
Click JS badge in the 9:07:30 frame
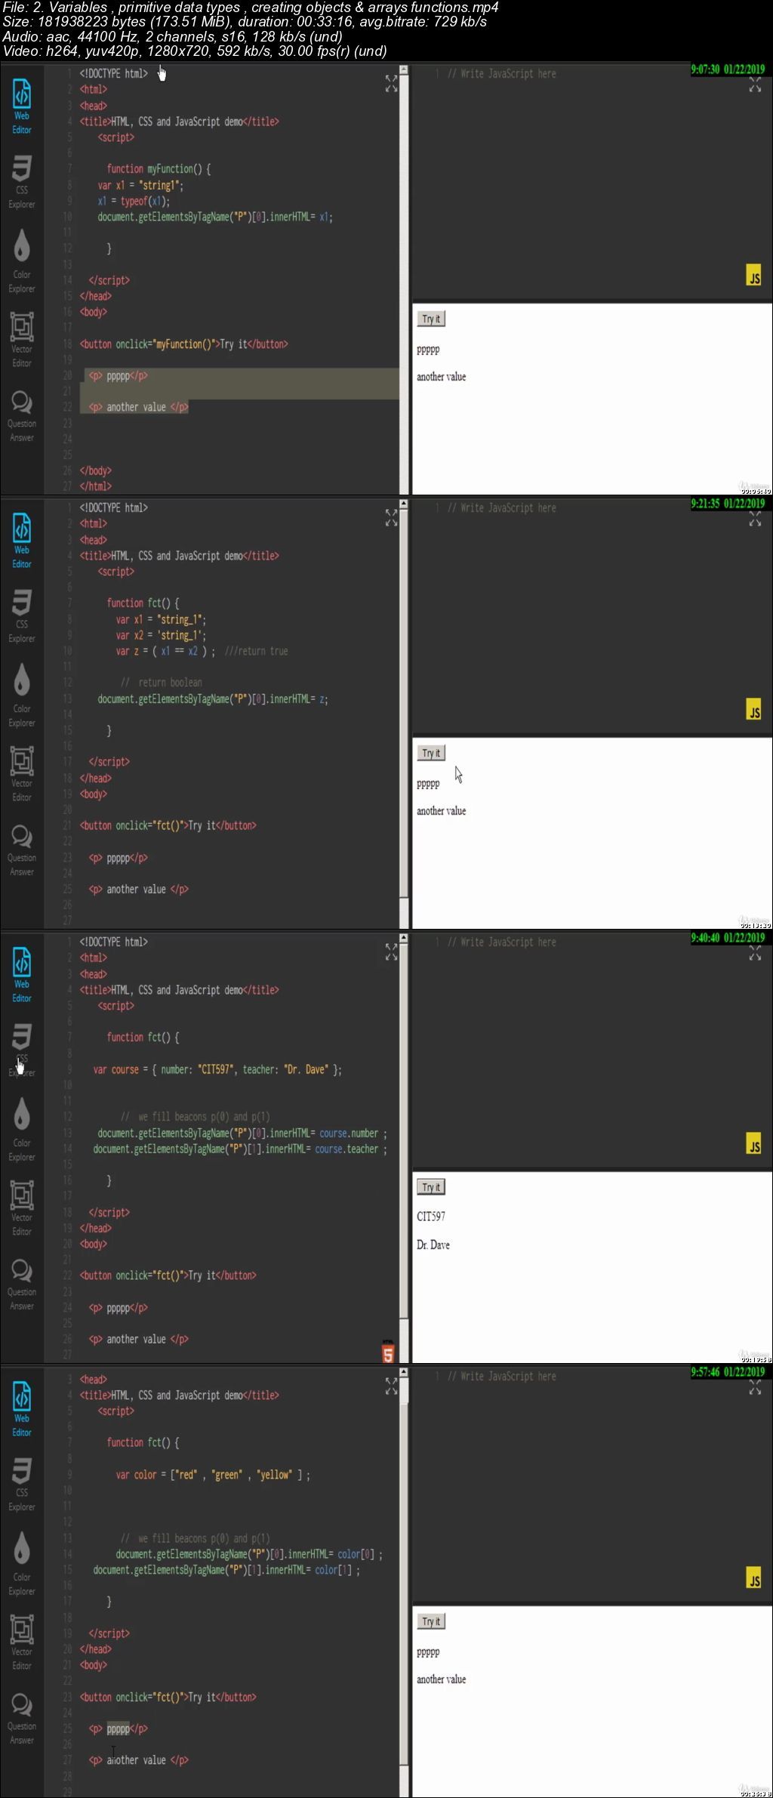[753, 275]
